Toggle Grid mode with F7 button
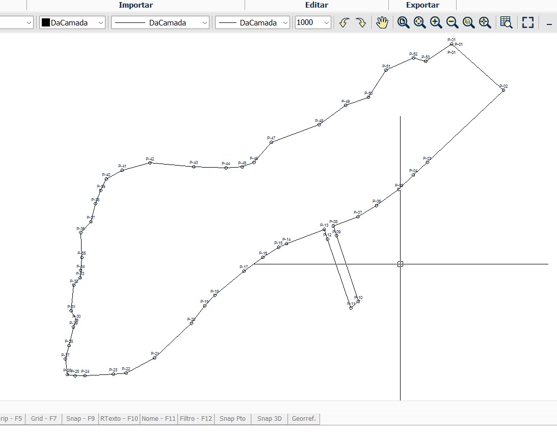The image size is (557, 432). click(43, 418)
